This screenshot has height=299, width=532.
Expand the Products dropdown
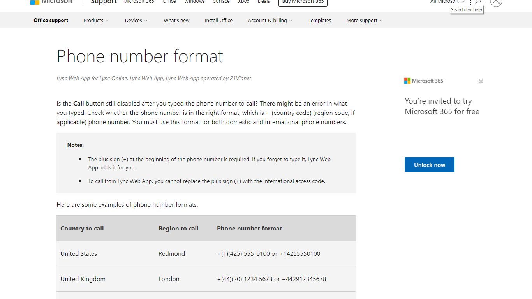tap(96, 20)
